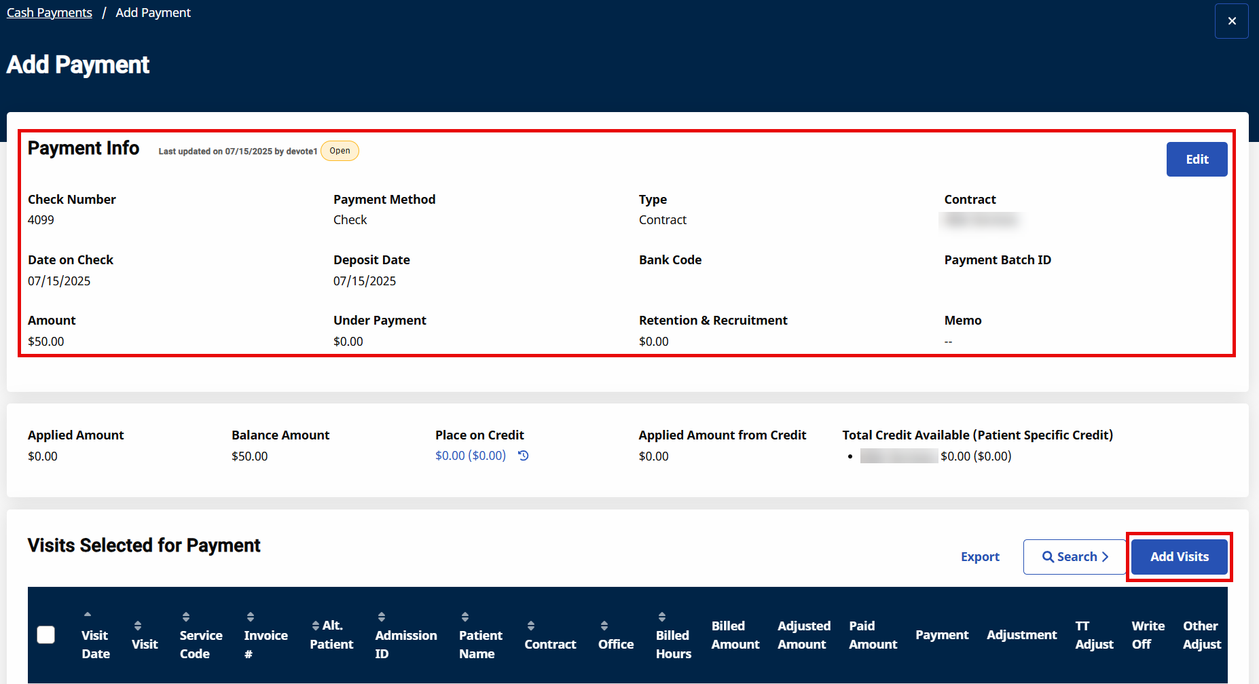Sort table by Office column
Image resolution: width=1259 pixels, height=684 pixels.
click(604, 626)
